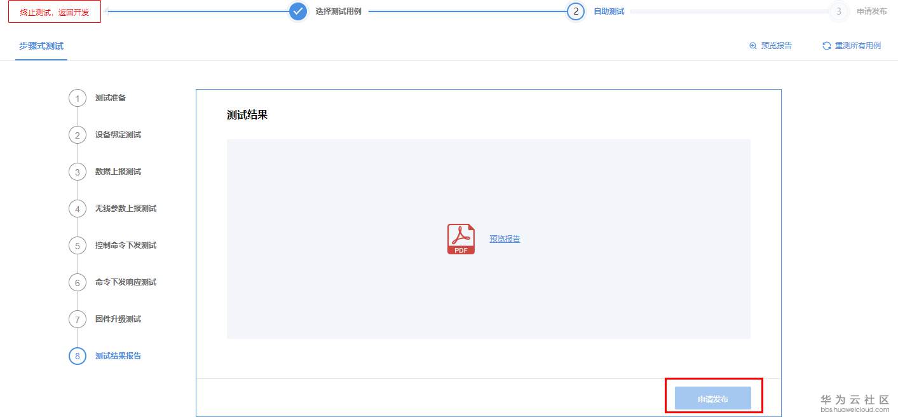Viewport: 898px width, 419px height.
Task: Select step 6 circle for 命令下发响应测试
Action: coord(78,282)
